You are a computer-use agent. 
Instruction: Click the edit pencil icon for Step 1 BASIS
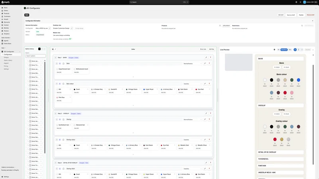pyautogui.click(x=206, y=57)
